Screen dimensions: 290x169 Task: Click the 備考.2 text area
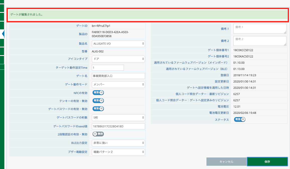260,41
